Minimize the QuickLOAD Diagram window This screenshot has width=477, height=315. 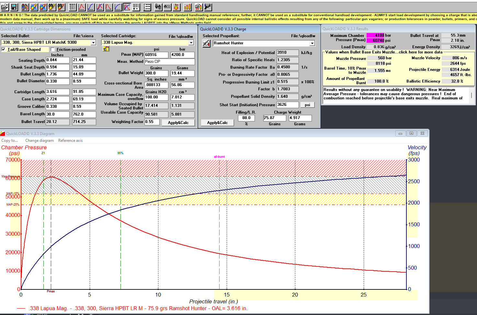tap(400, 133)
